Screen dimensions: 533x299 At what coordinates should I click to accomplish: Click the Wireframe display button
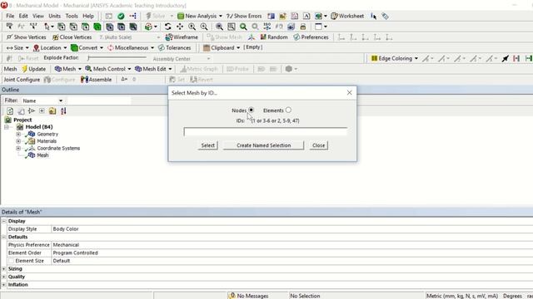(182, 37)
